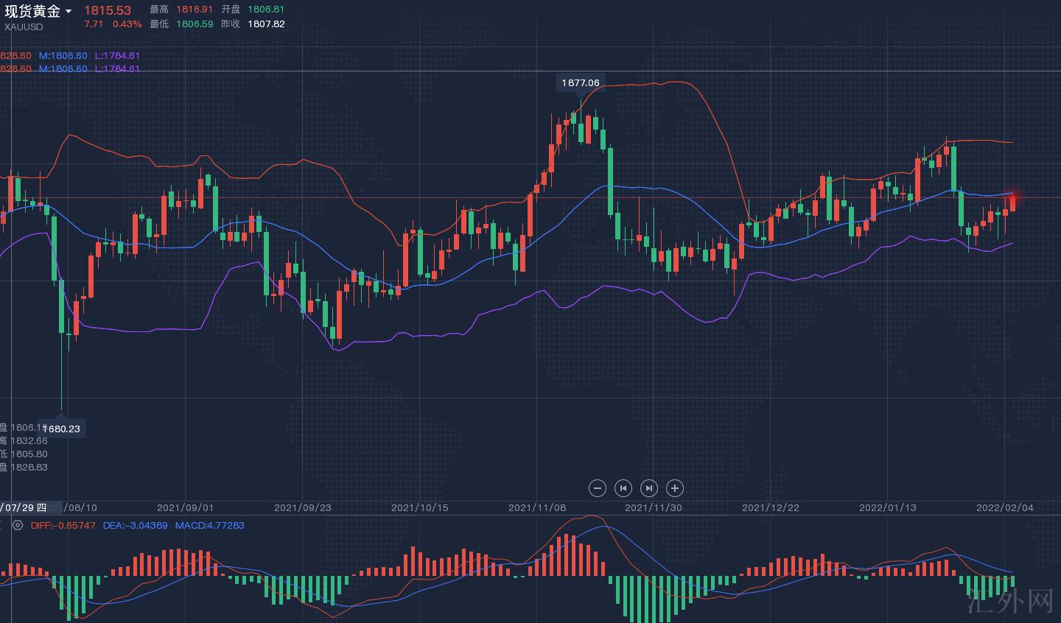Viewport: 1061px width, 623px height.
Task: Click the latest red candlestick on chart
Action: (1012, 203)
